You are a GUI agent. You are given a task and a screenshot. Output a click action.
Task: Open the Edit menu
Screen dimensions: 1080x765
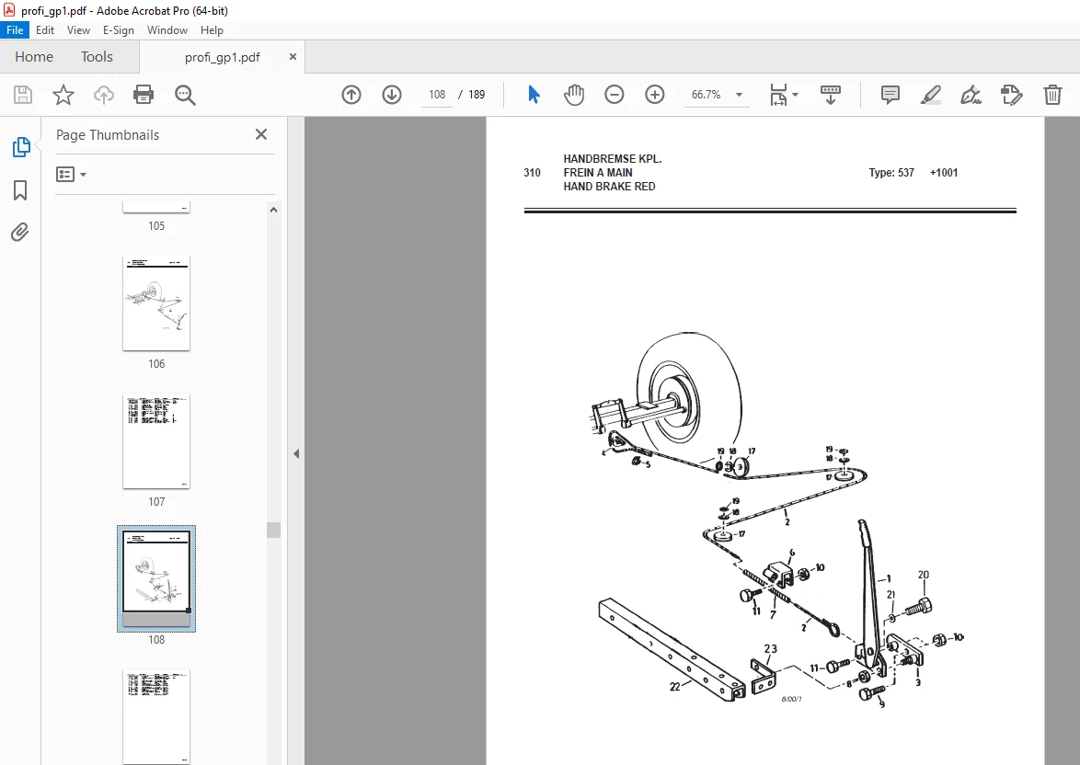click(45, 30)
